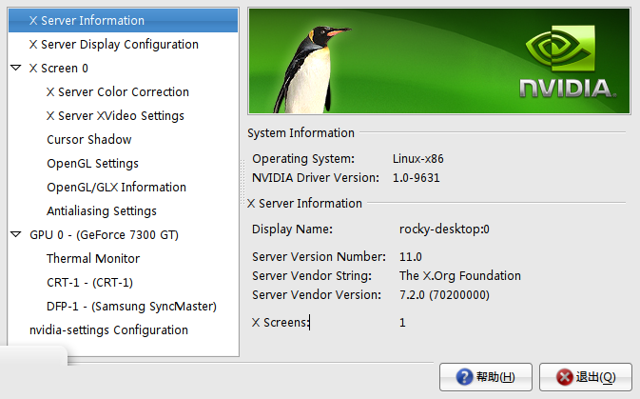
Task: Open X Server Color Correction page
Action: coord(118,92)
